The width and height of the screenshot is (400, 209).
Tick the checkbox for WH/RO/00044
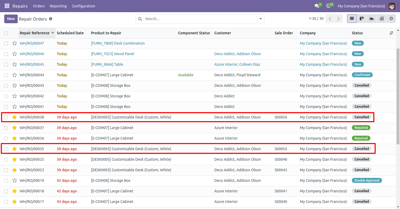[6, 75]
